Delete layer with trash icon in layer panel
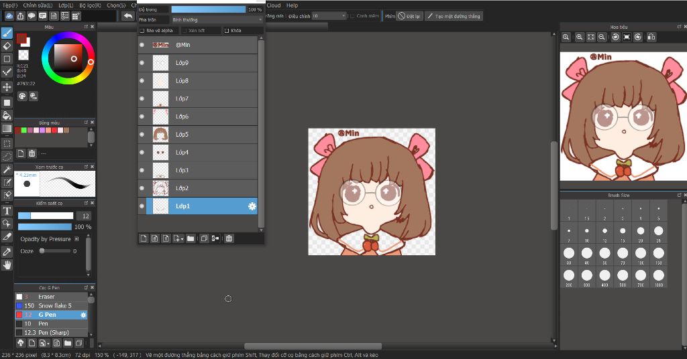This screenshot has height=359, width=687. (229, 238)
